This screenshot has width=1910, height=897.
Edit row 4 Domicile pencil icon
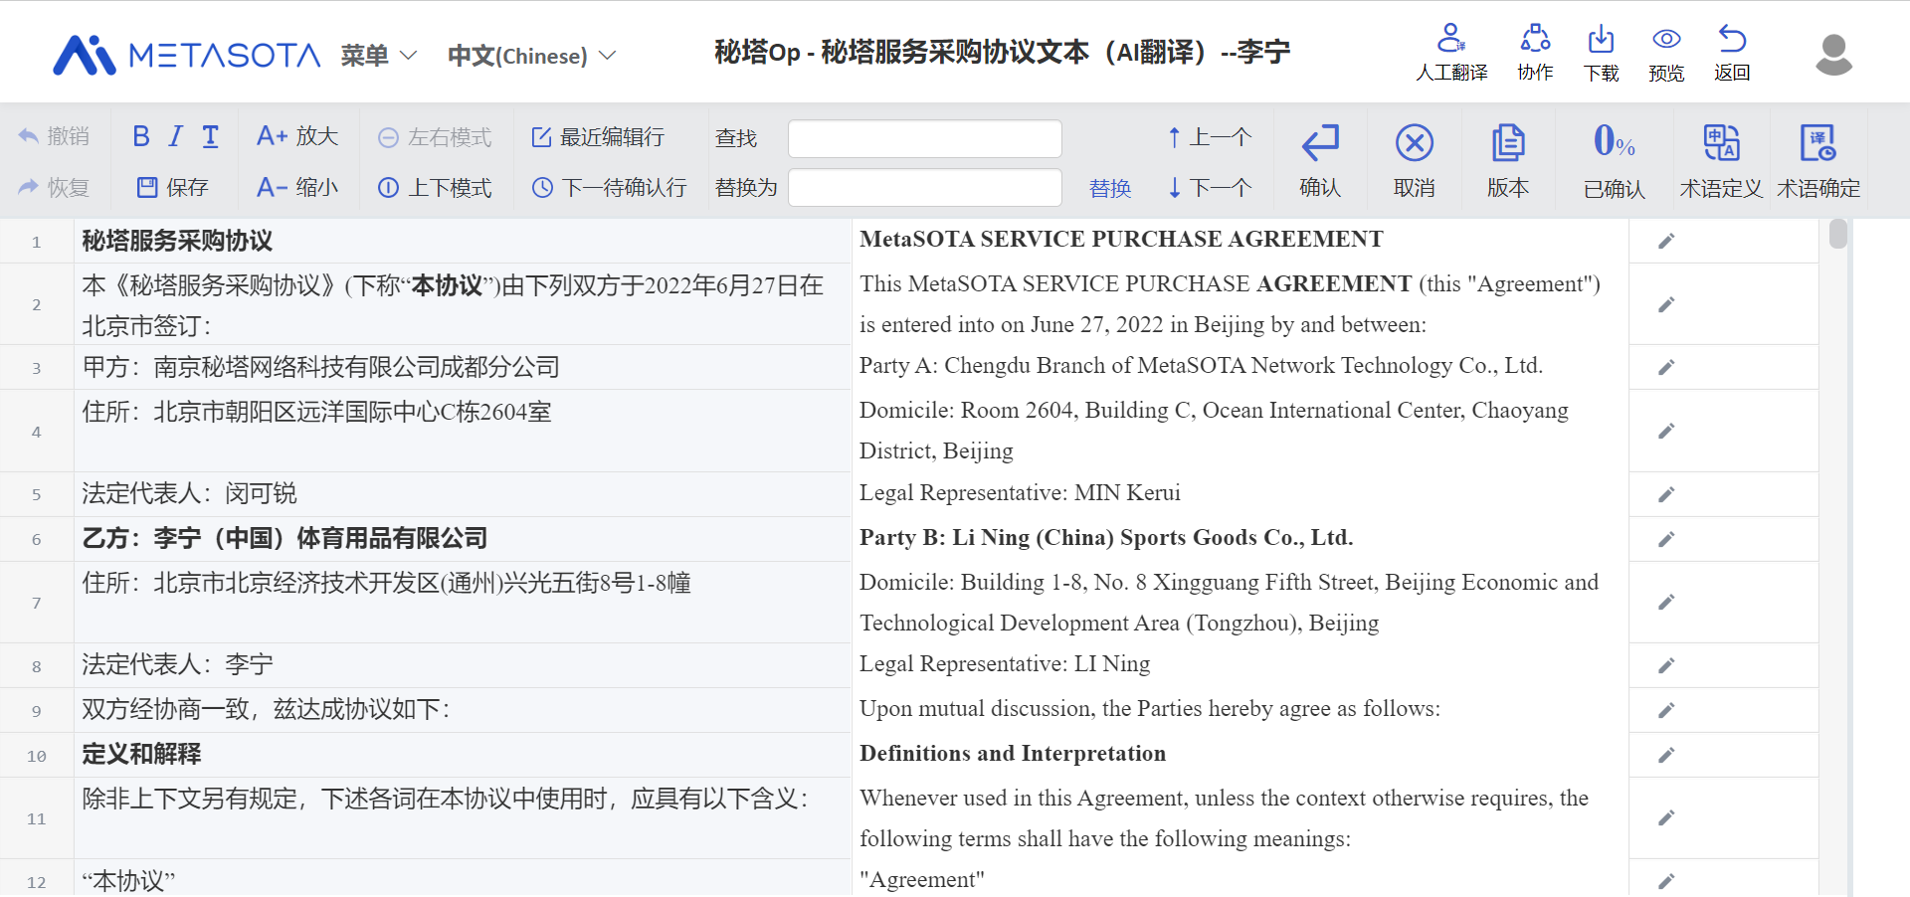(1666, 431)
